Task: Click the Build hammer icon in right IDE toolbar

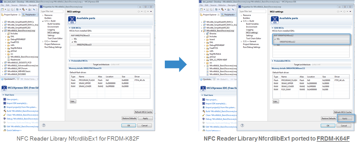Action: tap(222, 9)
